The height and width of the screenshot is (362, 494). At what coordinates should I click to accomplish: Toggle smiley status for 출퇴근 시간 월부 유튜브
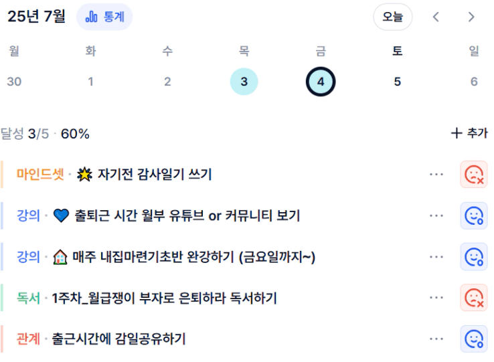[474, 215]
